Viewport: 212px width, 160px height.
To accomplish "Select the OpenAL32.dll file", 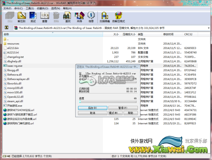I will pyautogui.click(x=14, y=97).
